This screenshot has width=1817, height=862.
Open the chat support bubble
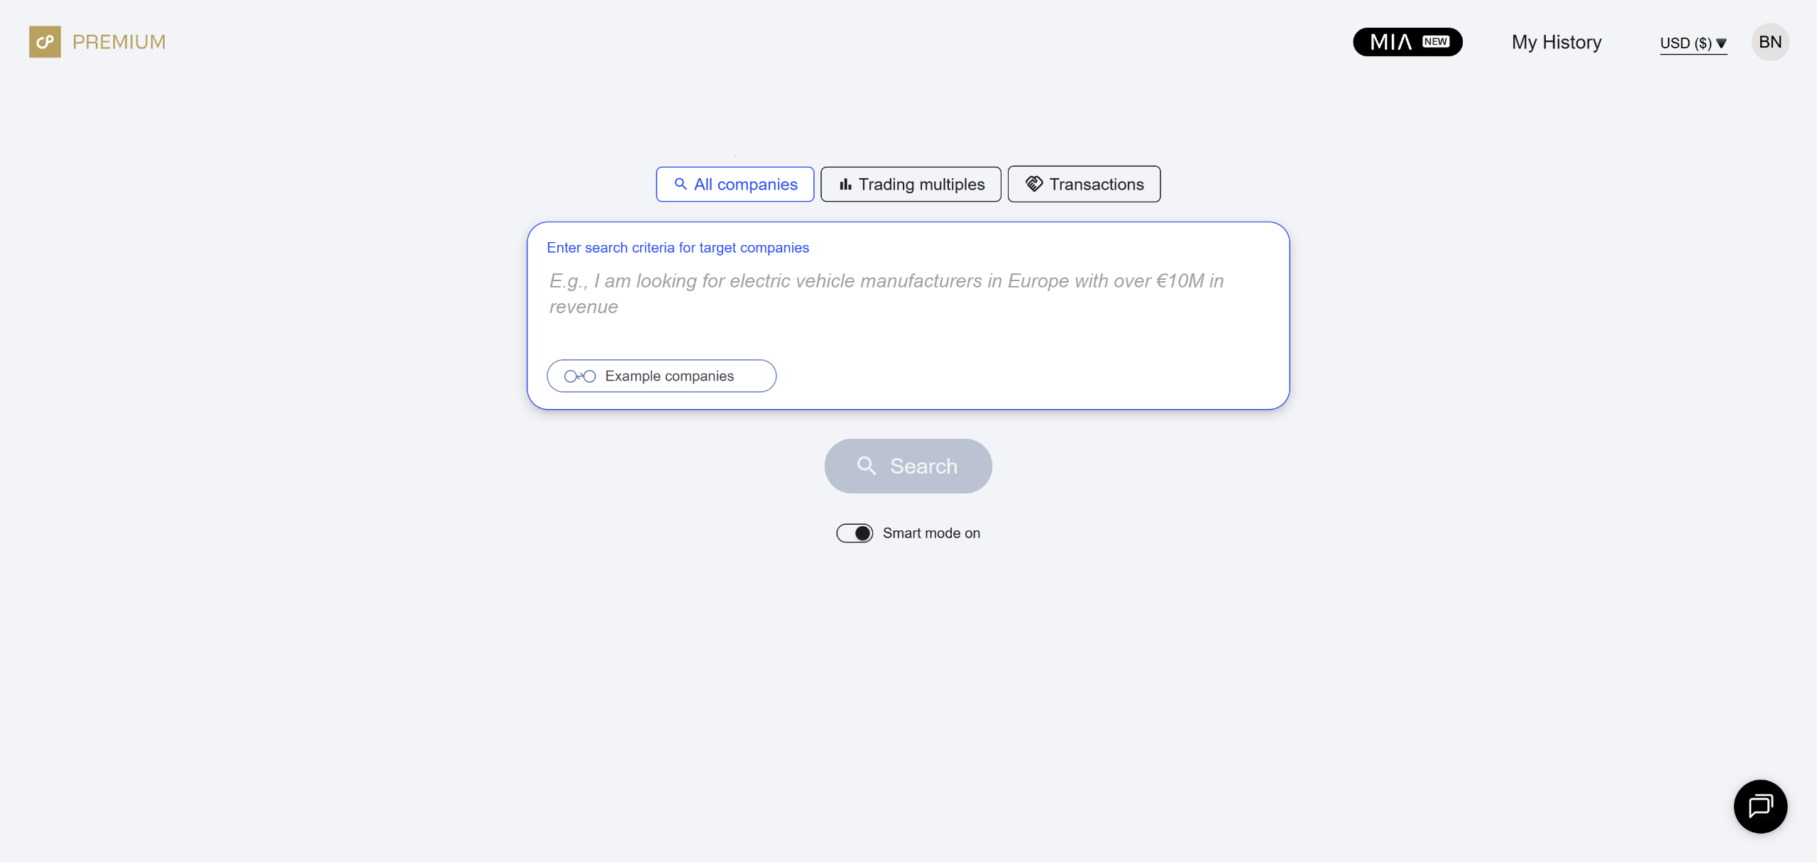tap(1760, 806)
